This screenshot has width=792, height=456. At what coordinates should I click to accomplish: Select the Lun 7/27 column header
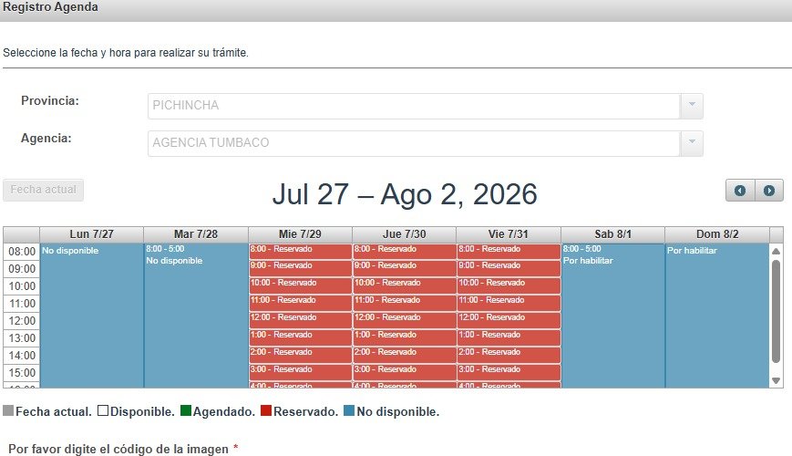coord(91,234)
